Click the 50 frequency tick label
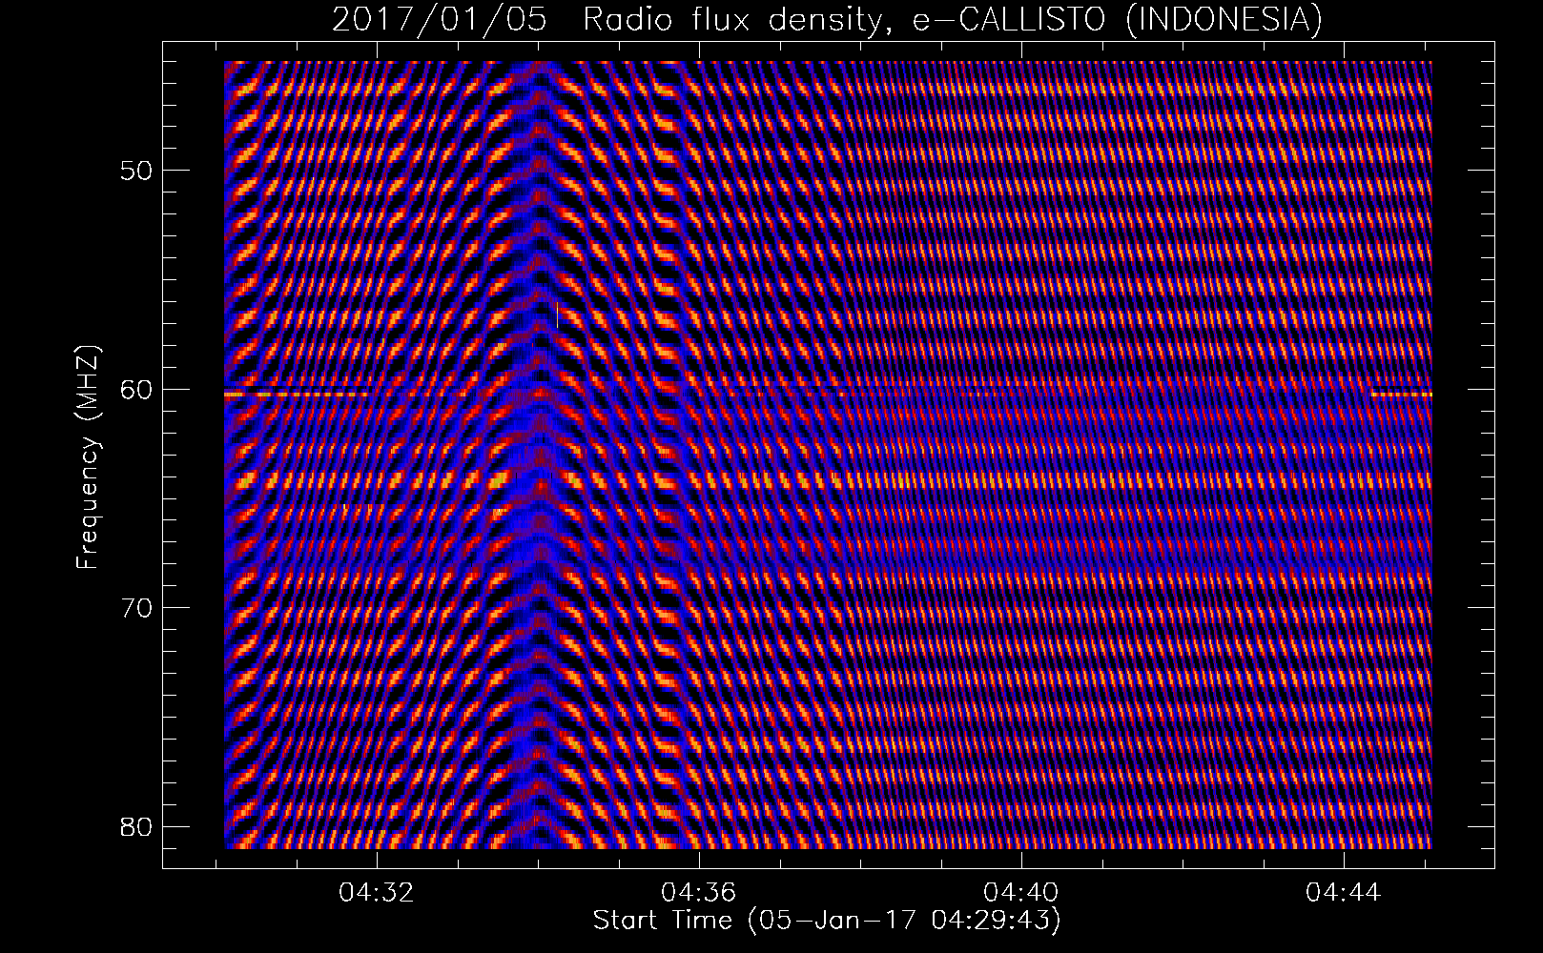This screenshot has height=953, width=1543. pyautogui.click(x=134, y=171)
